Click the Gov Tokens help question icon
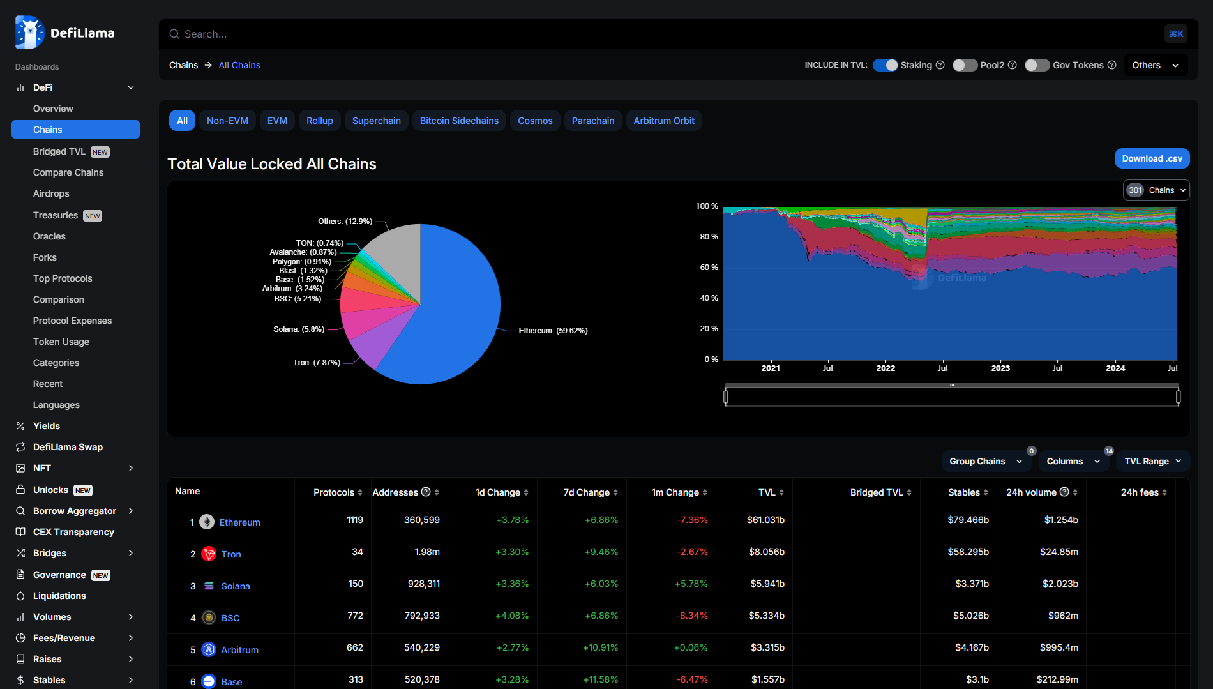 tap(1111, 65)
